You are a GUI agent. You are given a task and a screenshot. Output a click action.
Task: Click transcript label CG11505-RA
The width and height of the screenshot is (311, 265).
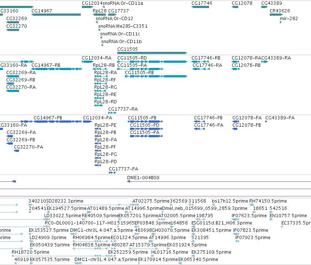point(132,65)
